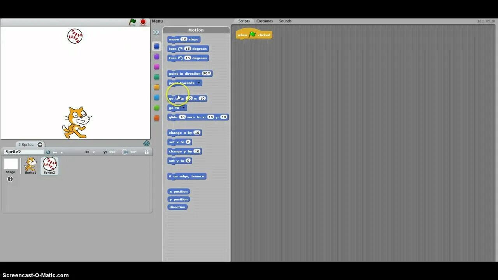
Task: Click the x value in the glide block
Action: [x=210, y=117]
